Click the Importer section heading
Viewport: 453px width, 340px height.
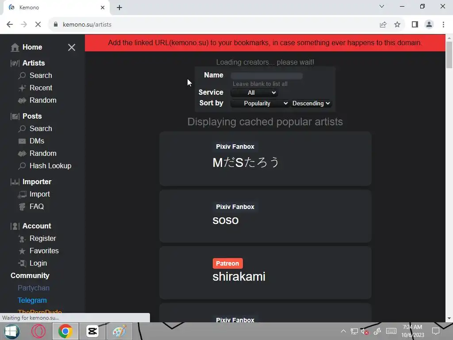[x=37, y=182]
